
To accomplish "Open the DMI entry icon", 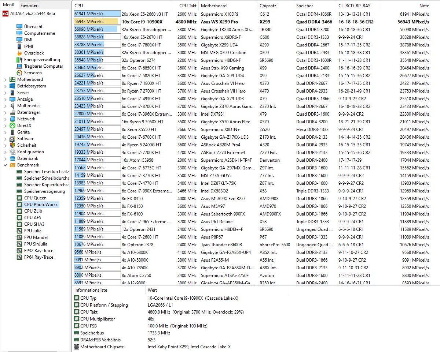I will (x=19, y=40).
